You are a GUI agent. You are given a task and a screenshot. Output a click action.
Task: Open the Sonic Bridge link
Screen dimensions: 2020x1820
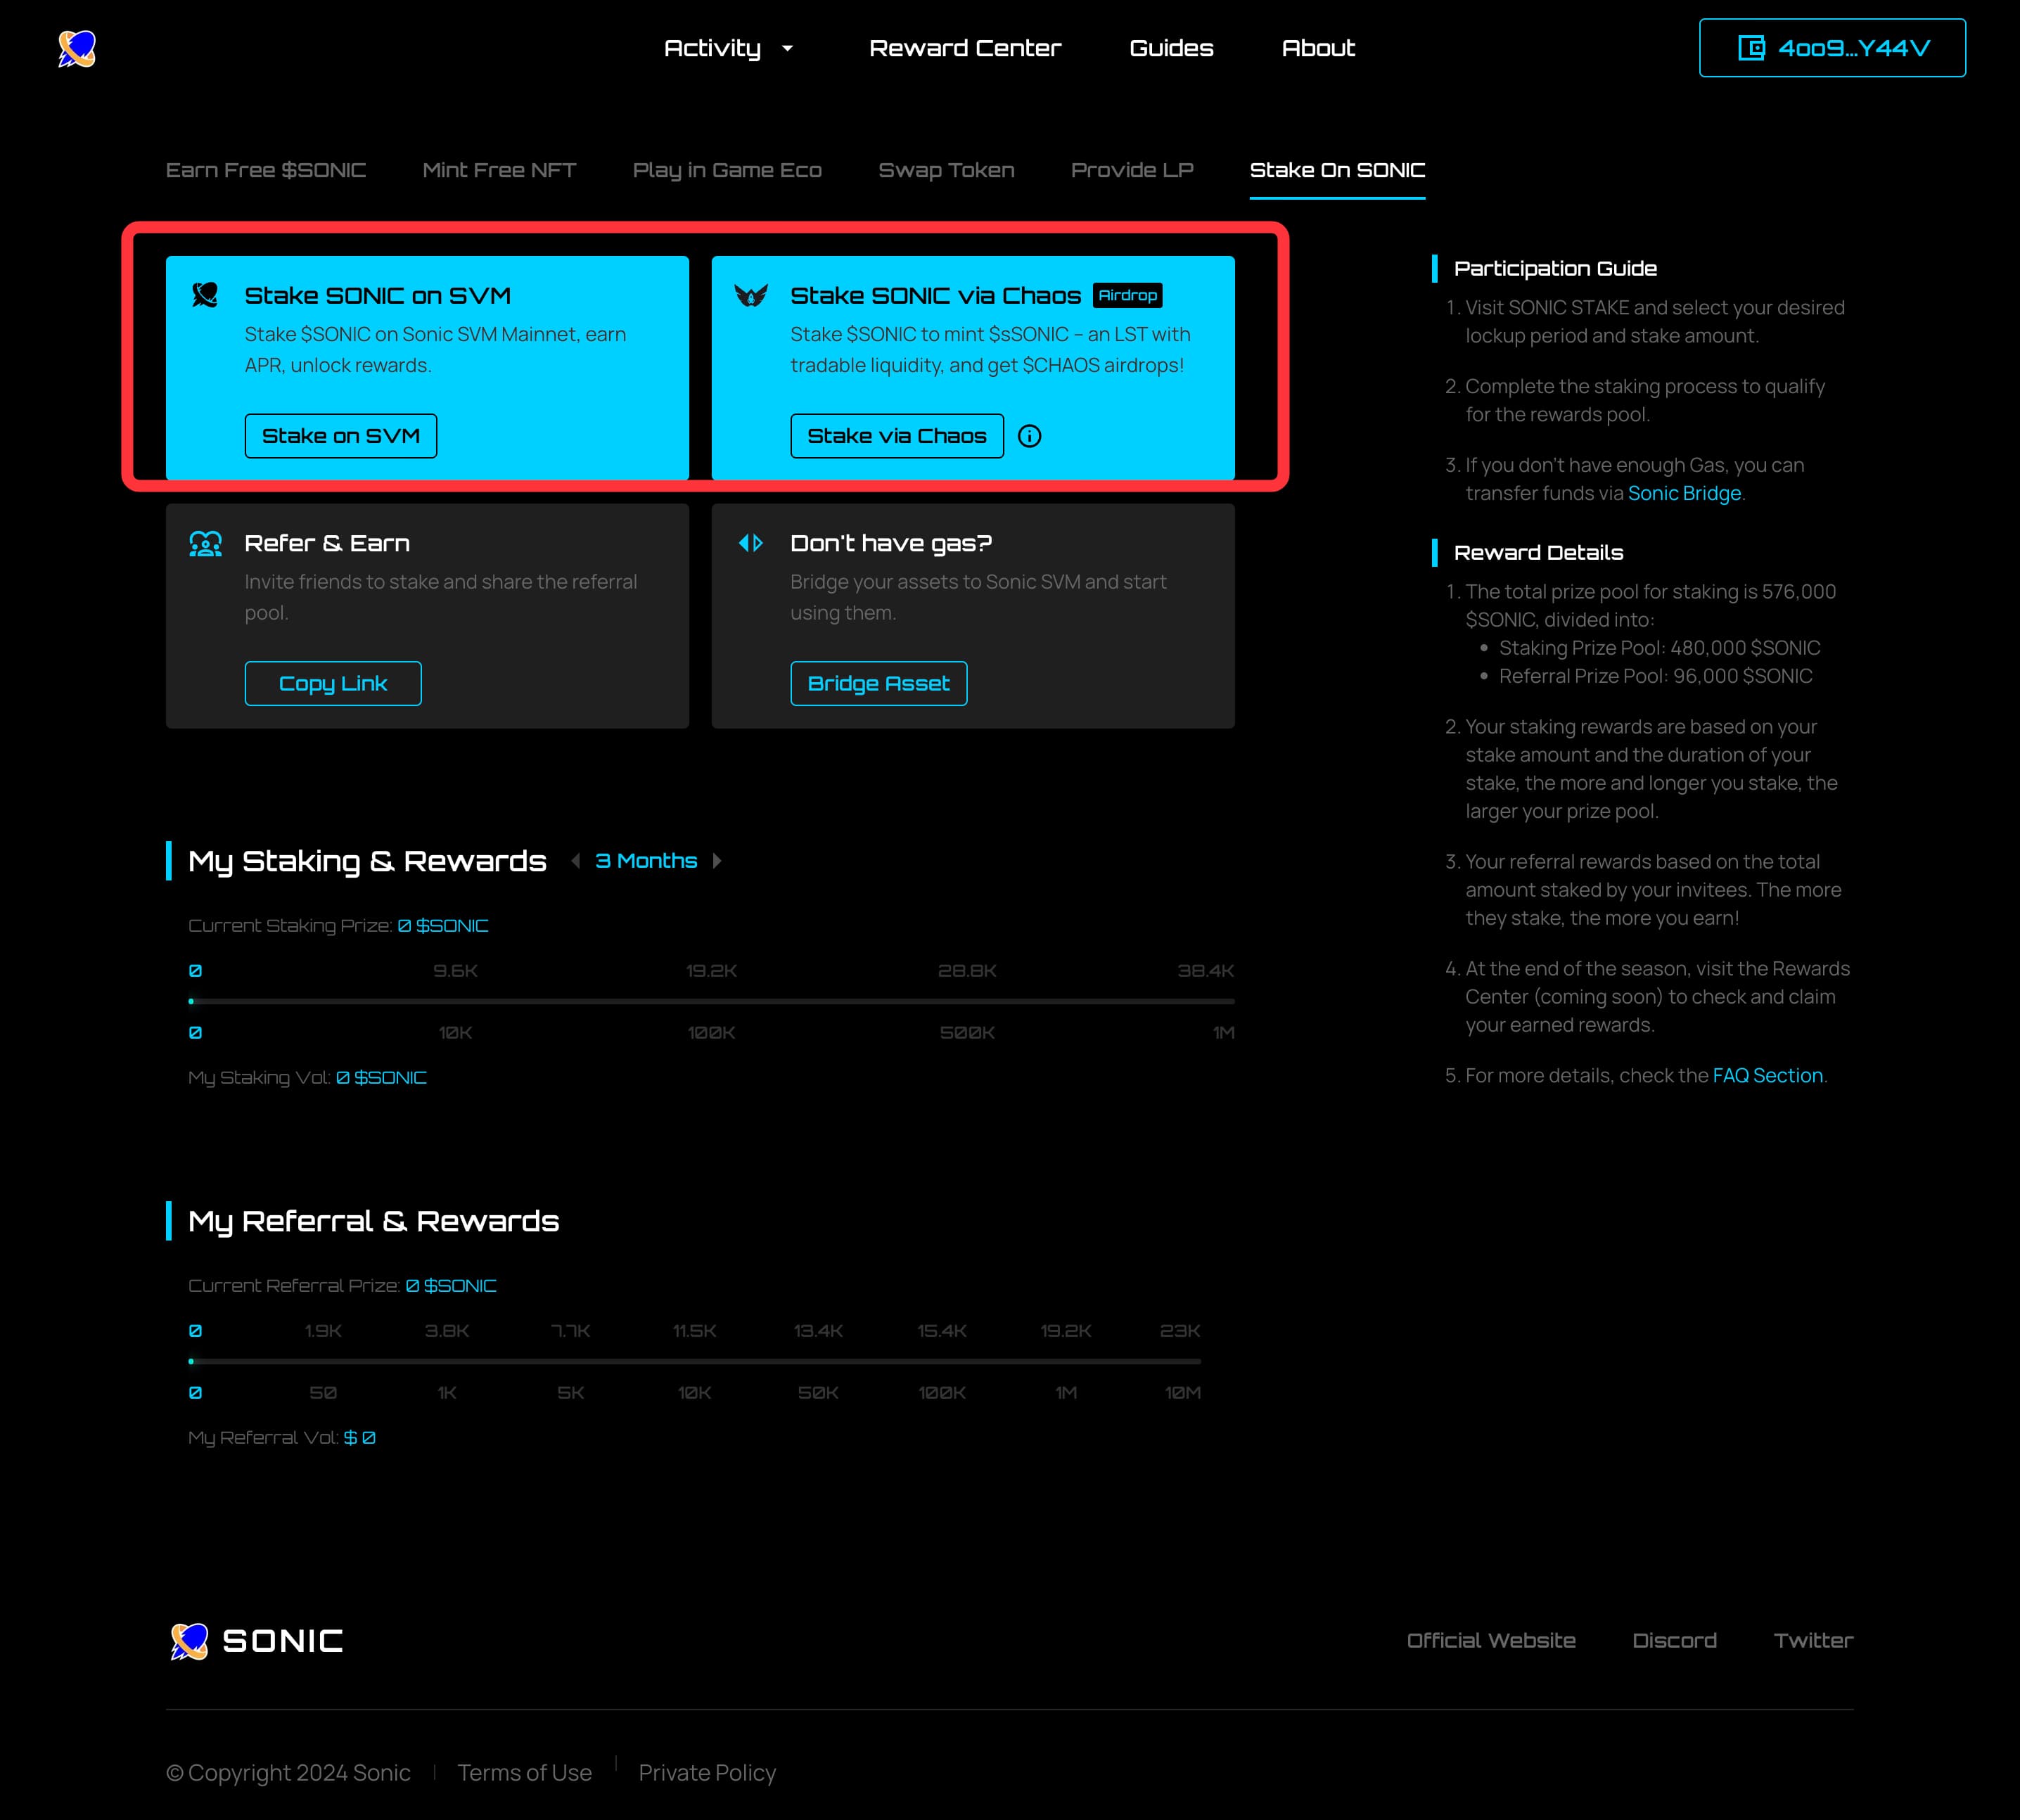[x=1684, y=493]
